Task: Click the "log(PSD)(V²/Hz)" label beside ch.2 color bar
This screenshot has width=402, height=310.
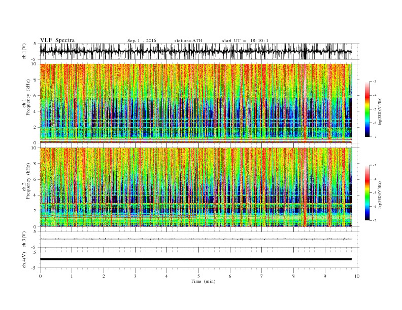Action: [380, 195]
